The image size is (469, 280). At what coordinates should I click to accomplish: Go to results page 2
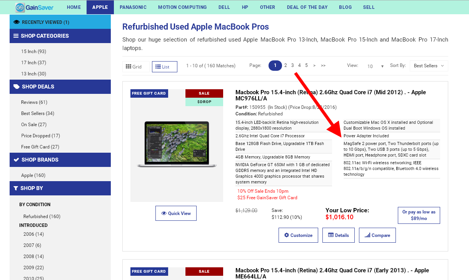285,65
